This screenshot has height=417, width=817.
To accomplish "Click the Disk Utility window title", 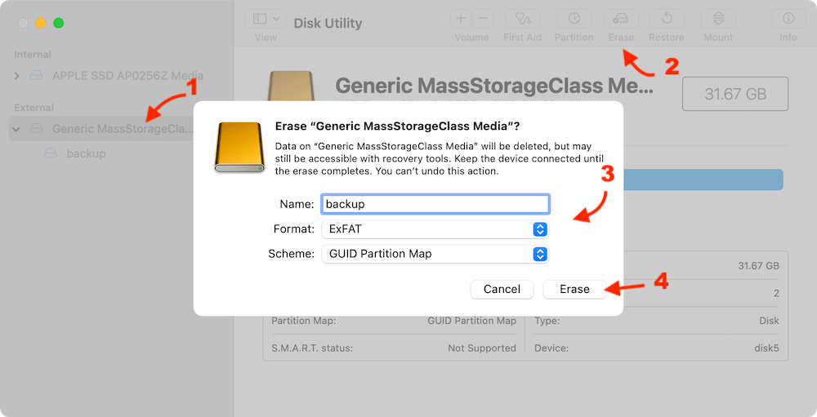I will click(x=328, y=24).
